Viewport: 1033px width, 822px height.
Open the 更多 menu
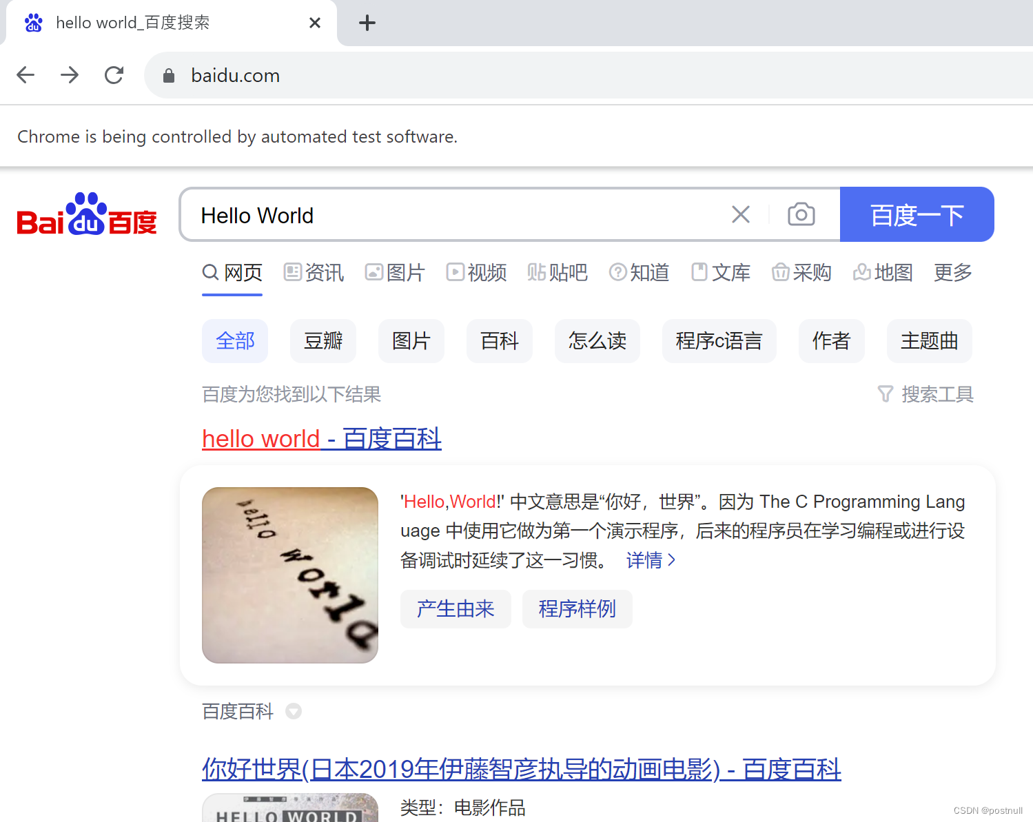click(x=953, y=273)
